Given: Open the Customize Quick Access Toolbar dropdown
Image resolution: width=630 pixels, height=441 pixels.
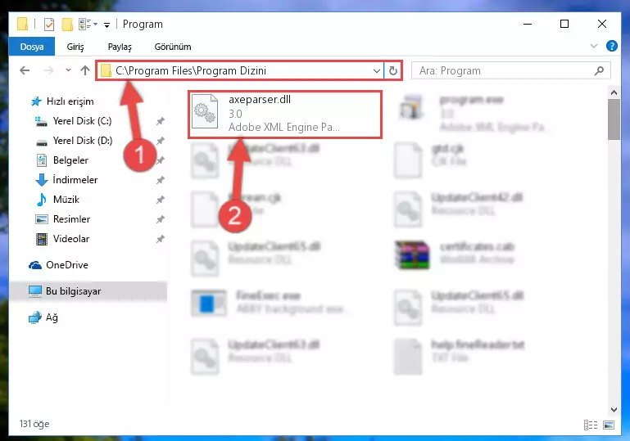Looking at the screenshot, I should coord(107,25).
